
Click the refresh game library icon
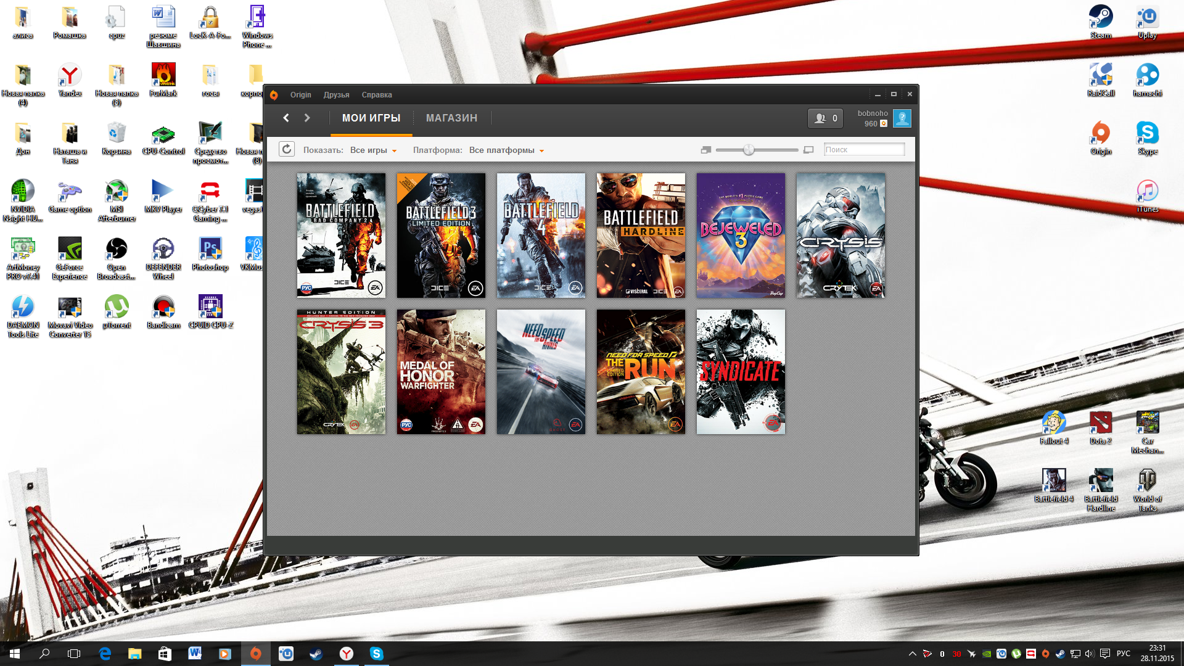287,149
